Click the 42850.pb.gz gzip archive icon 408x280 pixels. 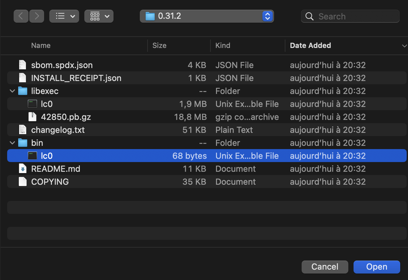pyautogui.click(x=32, y=117)
